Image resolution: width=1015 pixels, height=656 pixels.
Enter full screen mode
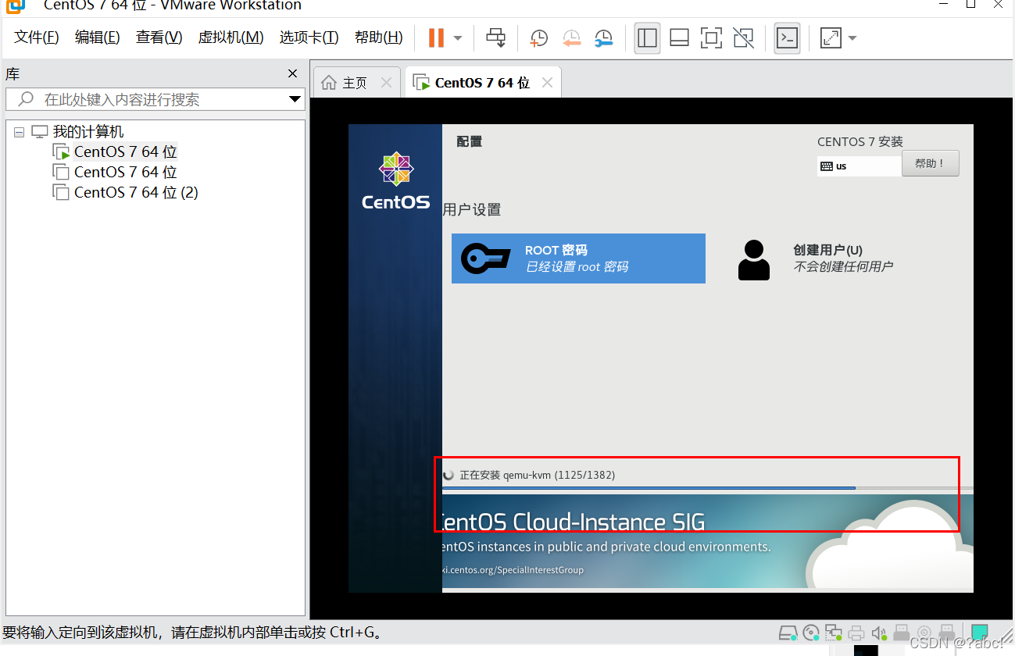(x=711, y=37)
